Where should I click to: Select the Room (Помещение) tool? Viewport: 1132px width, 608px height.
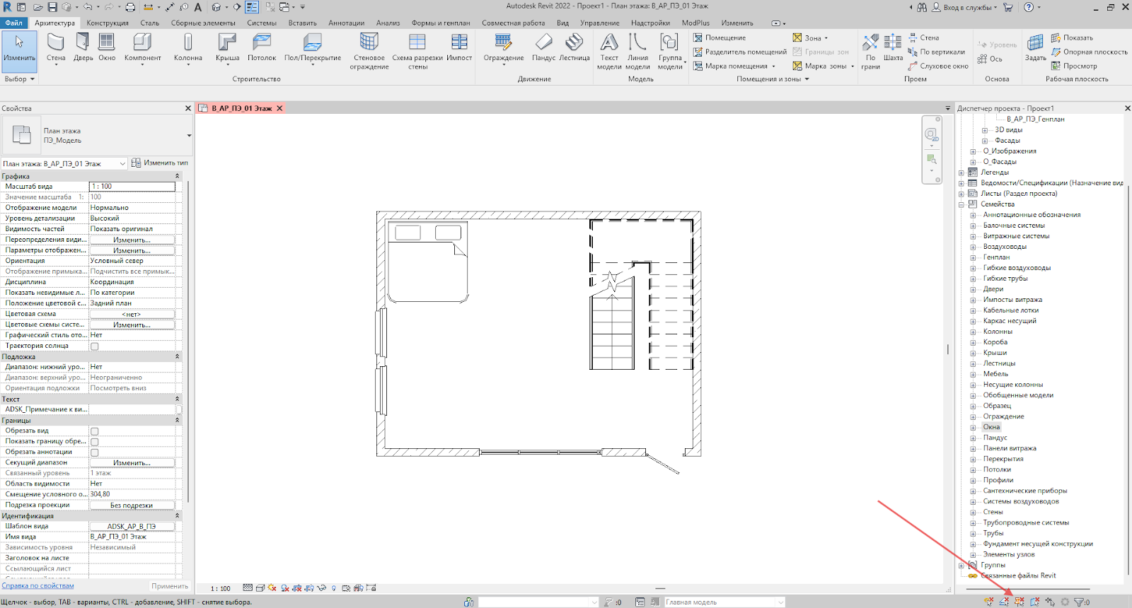[720, 37]
